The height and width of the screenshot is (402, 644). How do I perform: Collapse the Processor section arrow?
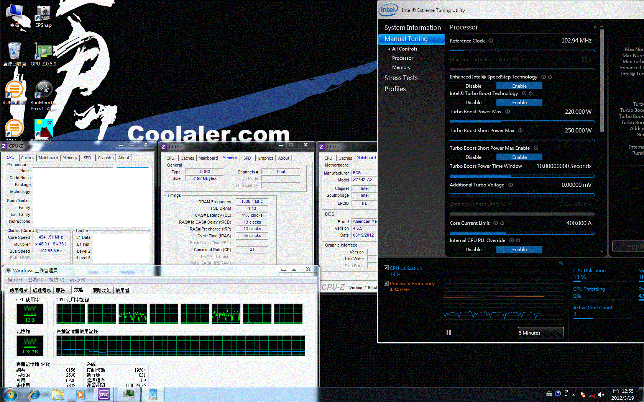(595, 28)
